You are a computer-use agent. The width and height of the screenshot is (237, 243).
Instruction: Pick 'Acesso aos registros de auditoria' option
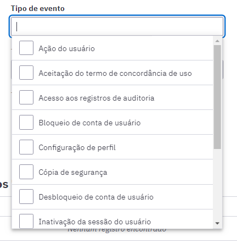(x=112, y=97)
